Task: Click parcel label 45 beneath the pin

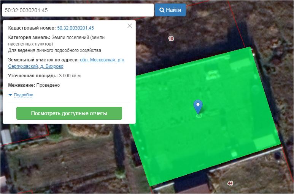Action: point(198,116)
